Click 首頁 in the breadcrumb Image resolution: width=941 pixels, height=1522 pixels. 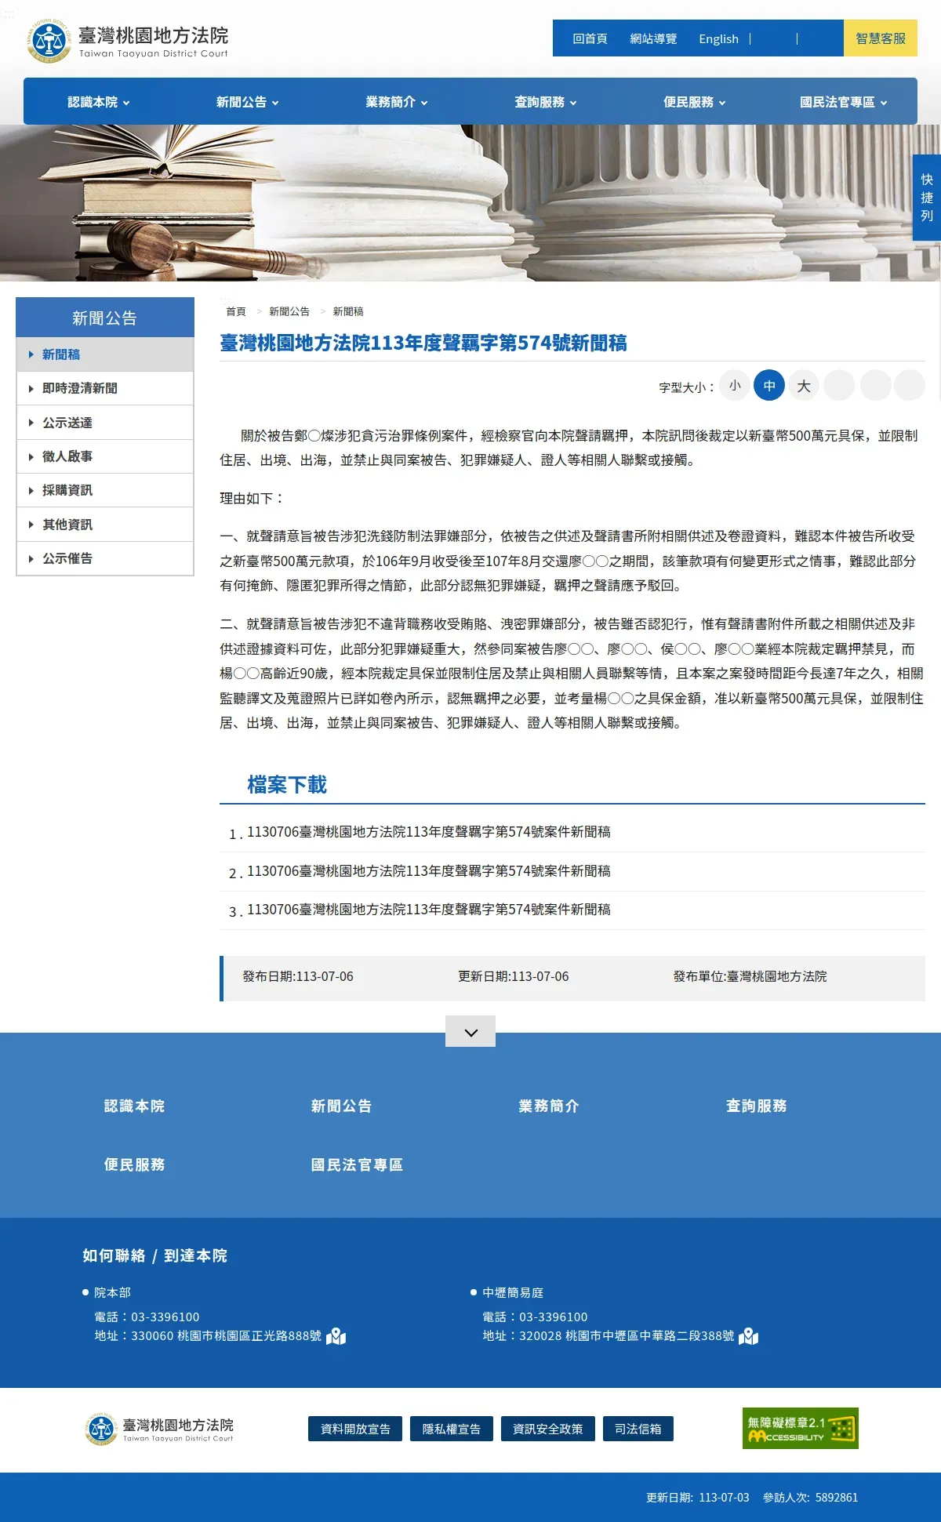[236, 311]
